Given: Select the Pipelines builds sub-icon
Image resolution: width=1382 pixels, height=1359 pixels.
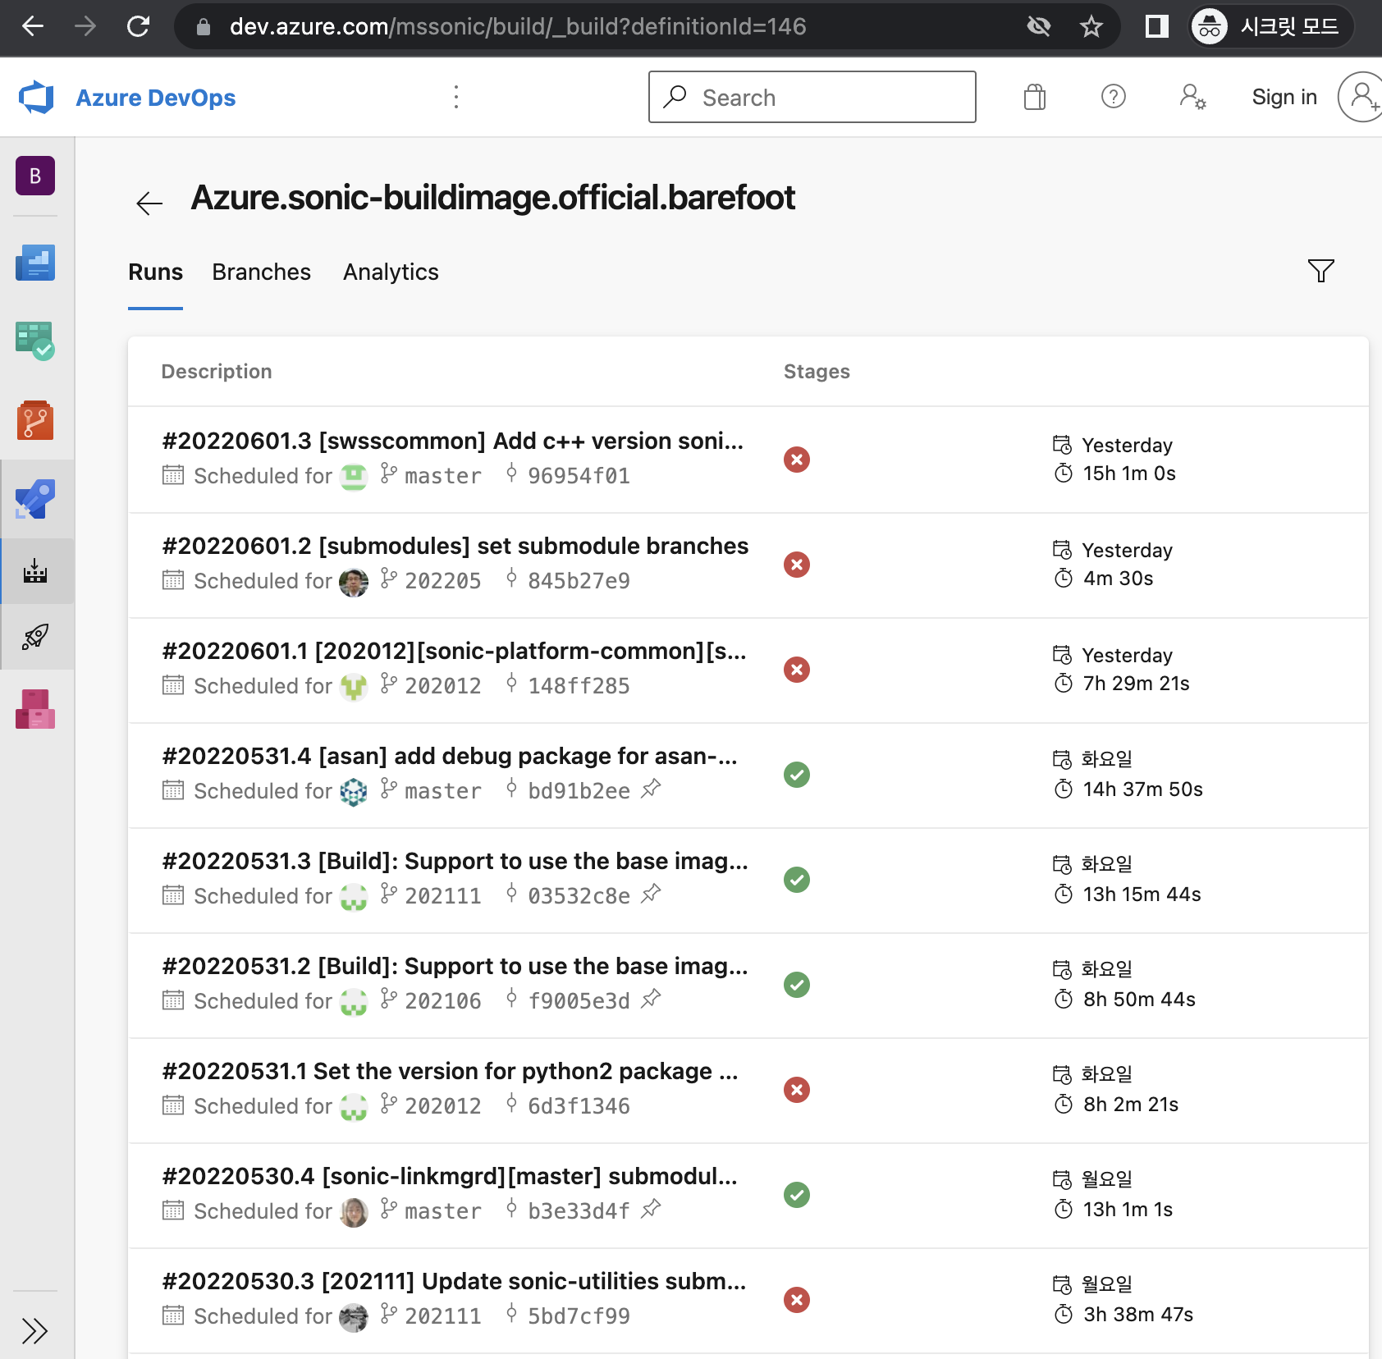Looking at the screenshot, I should 35,571.
